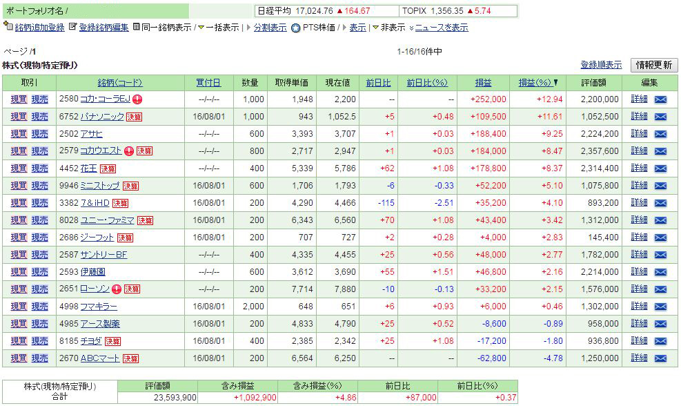
Task: Expand ニュースを表示 link
Action: pyautogui.click(x=442, y=28)
